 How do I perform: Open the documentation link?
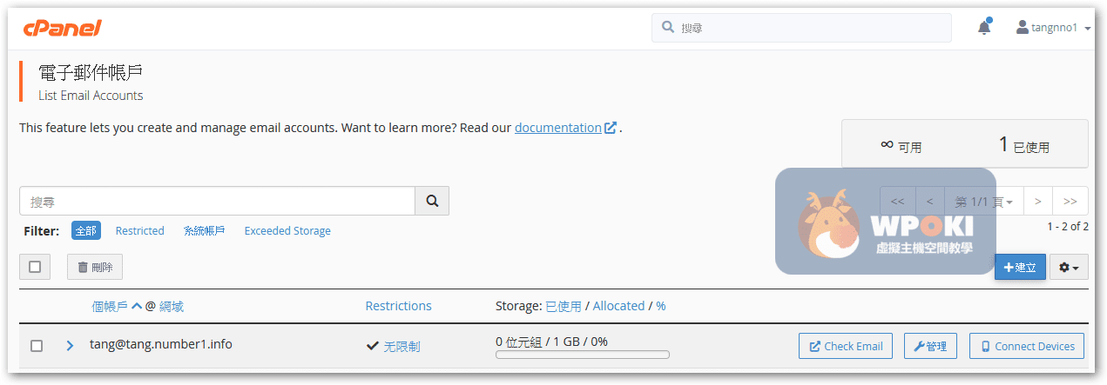coord(557,128)
